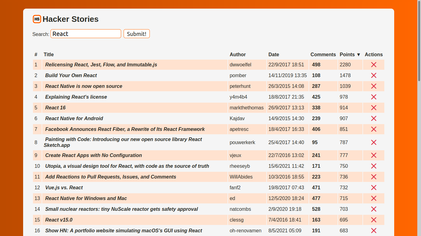Sort table by Date header
The height and width of the screenshot is (236, 421).
coord(274,54)
